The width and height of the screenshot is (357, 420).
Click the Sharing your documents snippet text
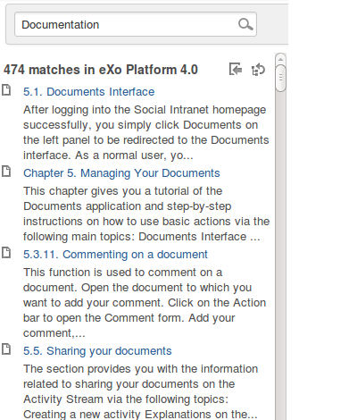(140, 391)
